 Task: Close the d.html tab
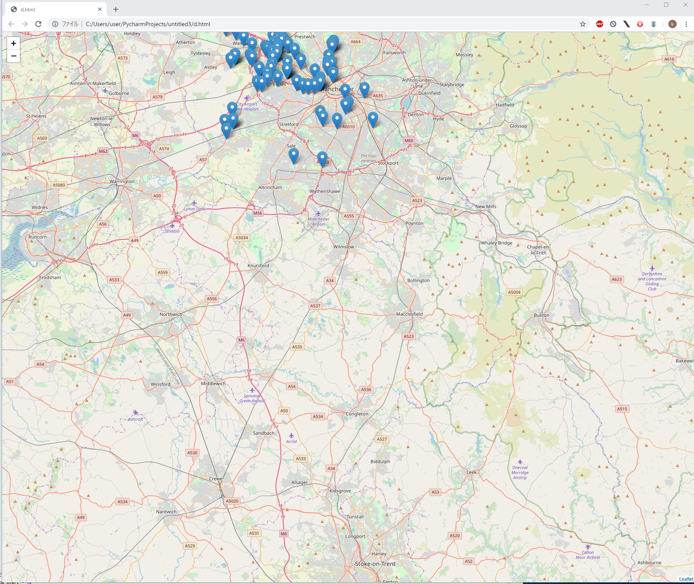[x=100, y=9]
